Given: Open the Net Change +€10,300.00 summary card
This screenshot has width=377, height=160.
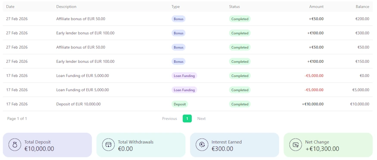Looking at the screenshot, I should (x=328, y=145).
